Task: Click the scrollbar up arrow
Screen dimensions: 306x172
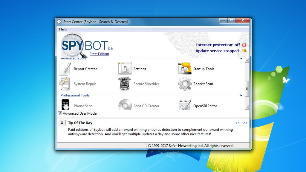Action: tap(247, 60)
